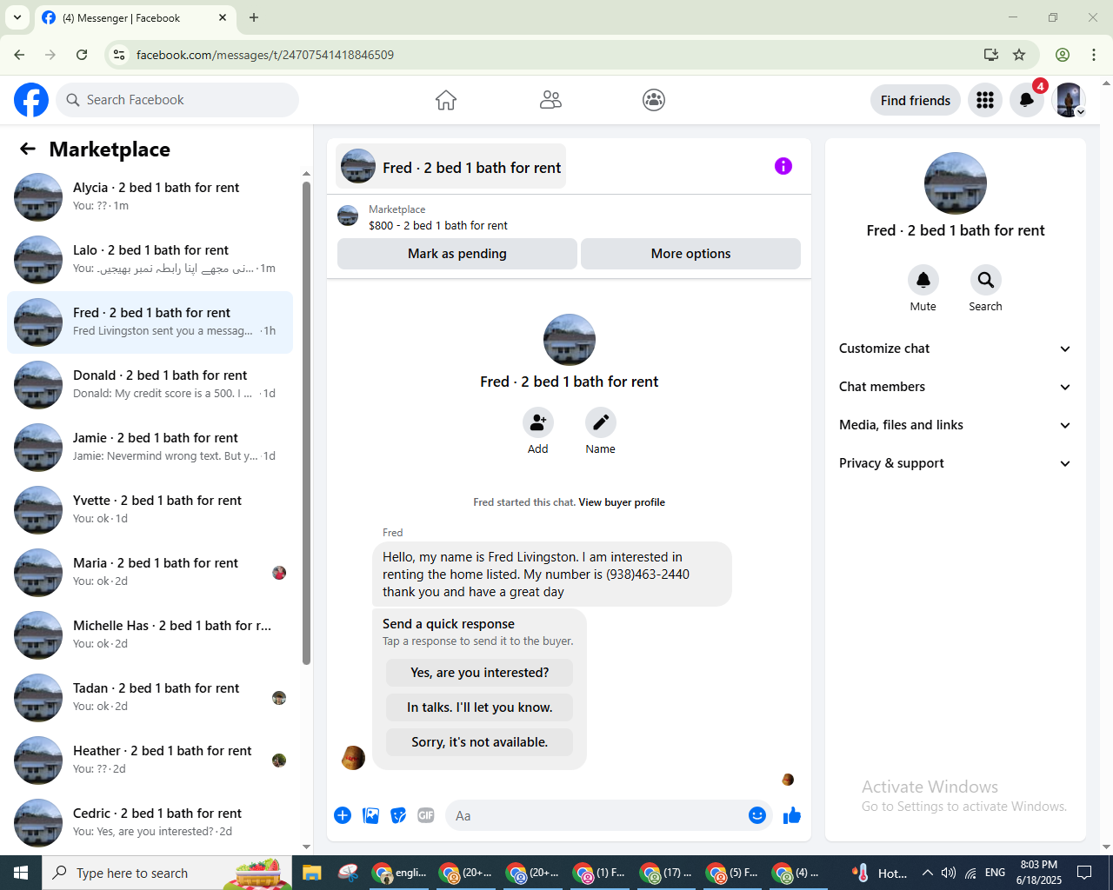This screenshot has width=1113, height=890.
Task: Choose a GIF in composer
Action: coord(426,815)
